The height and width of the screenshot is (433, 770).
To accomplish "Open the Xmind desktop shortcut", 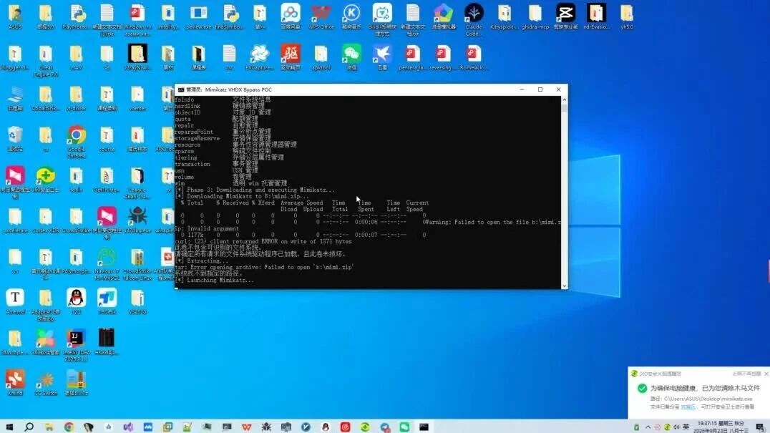I will click(x=15, y=383).
